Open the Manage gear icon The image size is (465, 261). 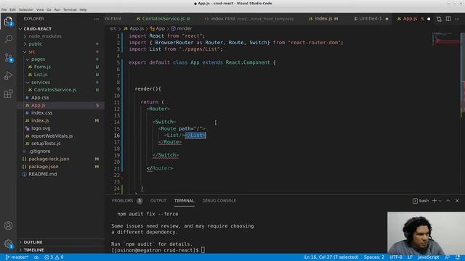click(x=8, y=244)
